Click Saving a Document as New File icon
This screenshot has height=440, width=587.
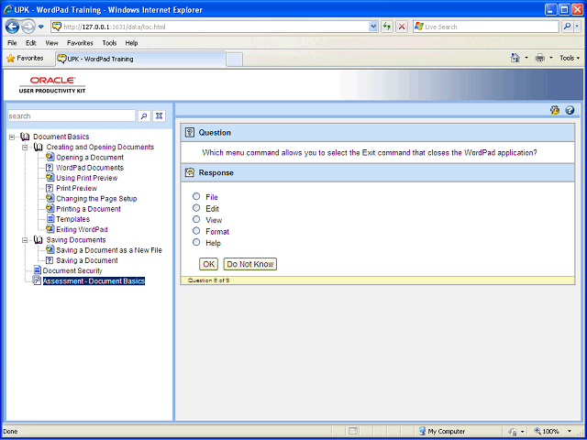tap(50, 250)
